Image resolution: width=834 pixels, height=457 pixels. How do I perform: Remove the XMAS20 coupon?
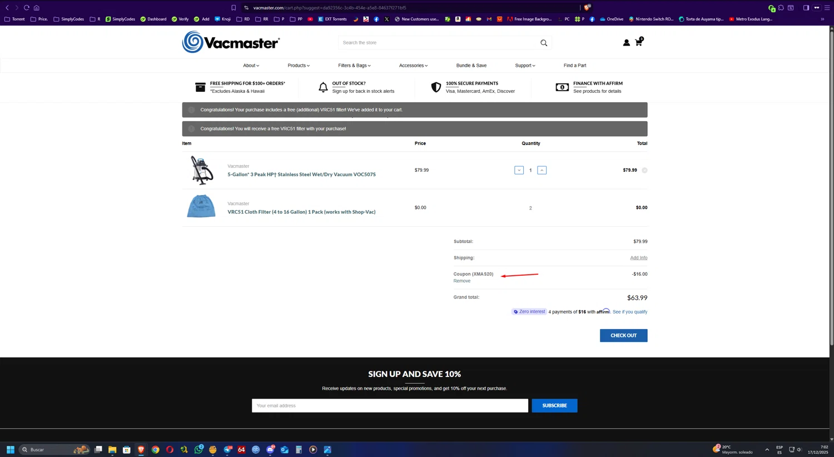pyautogui.click(x=461, y=281)
